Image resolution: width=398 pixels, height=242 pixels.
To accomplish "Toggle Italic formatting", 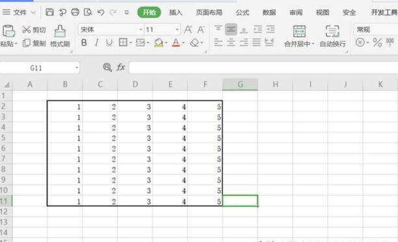I will click(x=96, y=43).
